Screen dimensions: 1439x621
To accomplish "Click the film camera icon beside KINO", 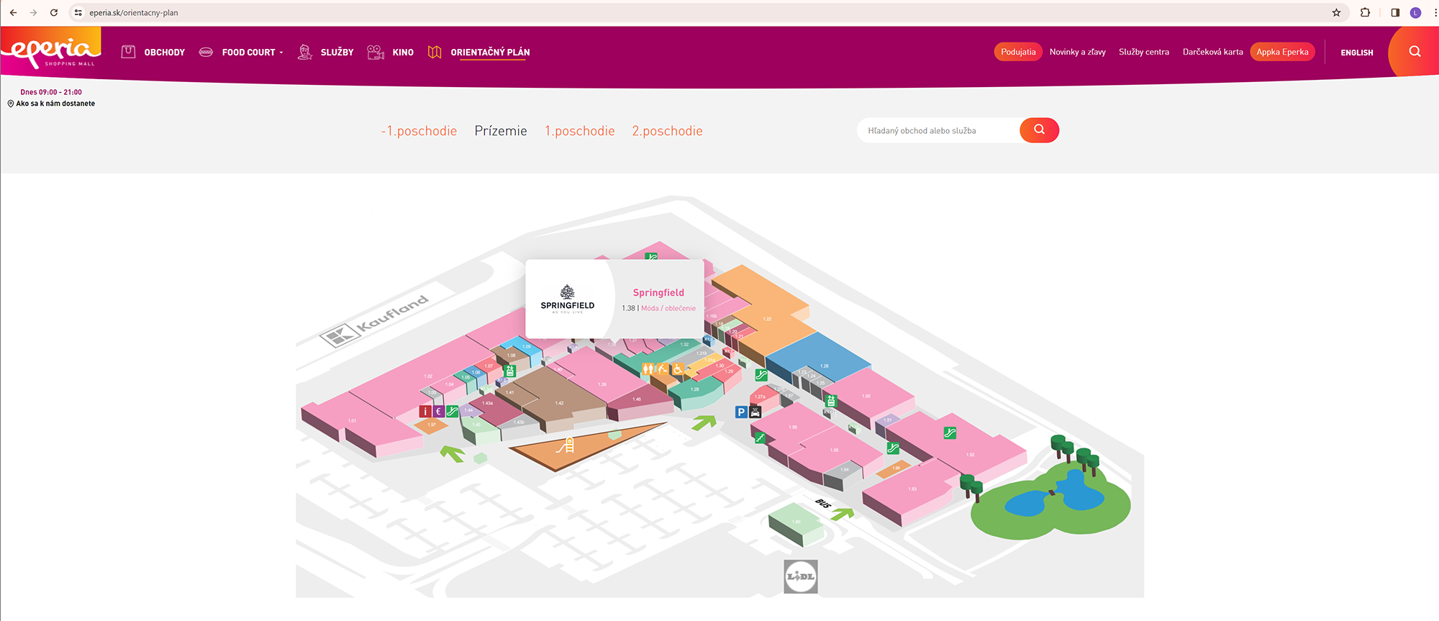I will tap(376, 52).
